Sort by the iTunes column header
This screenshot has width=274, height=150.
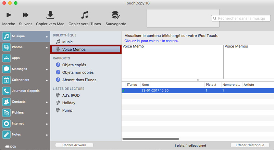tap(132, 85)
